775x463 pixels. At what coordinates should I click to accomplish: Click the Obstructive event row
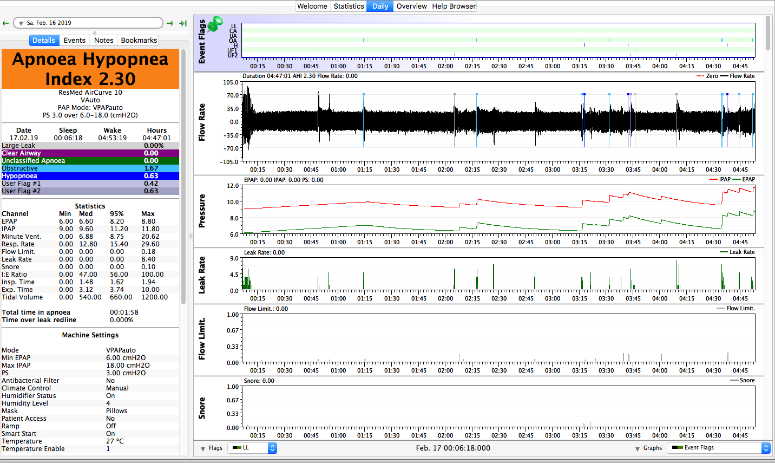point(90,168)
